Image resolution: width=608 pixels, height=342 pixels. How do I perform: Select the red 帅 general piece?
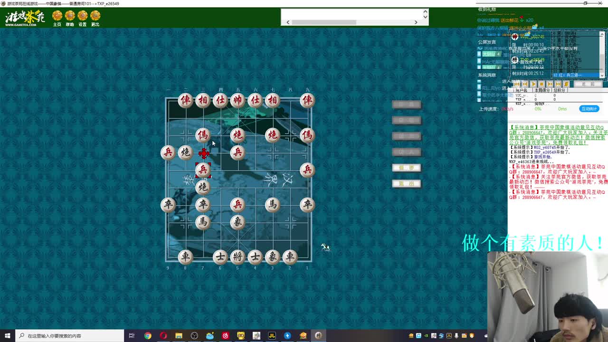tap(237, 100)
